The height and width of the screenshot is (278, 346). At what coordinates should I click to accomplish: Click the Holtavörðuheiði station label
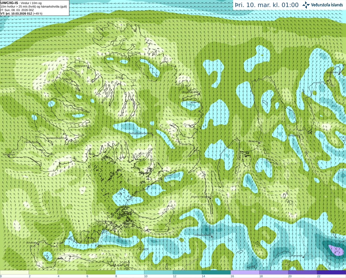[x=203, y=235]
